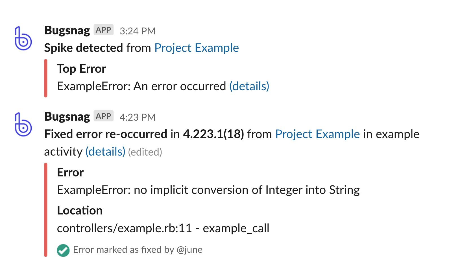Click the Bugsnag sender name on the re-occurred message
This screenshot has height=279, width=449.
[x=67, y=117]
